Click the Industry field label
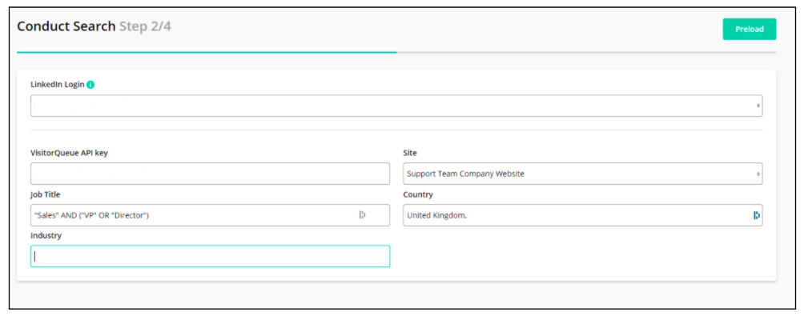The width and height of the screenshot is (804, 320). point(46,235)
